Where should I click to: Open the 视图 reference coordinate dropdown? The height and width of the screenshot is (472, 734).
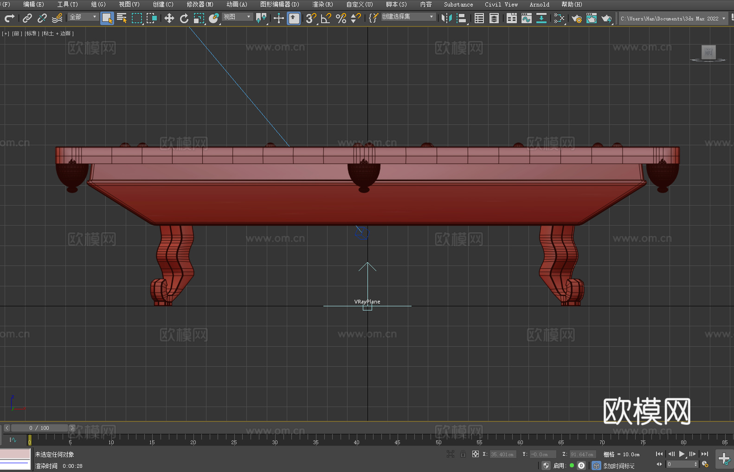(x=237, y=17)
